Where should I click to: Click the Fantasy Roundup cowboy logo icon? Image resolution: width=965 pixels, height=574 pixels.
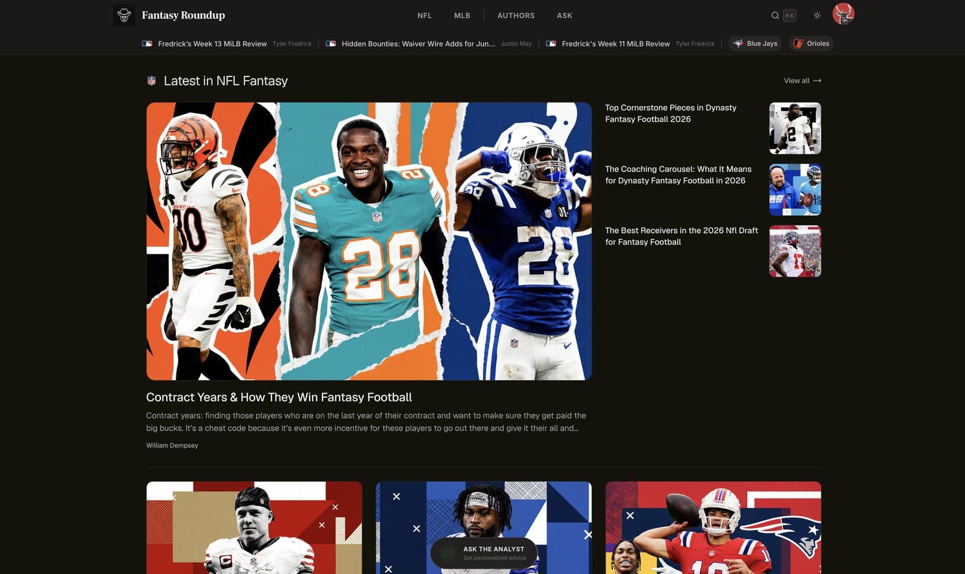(124, 15)
